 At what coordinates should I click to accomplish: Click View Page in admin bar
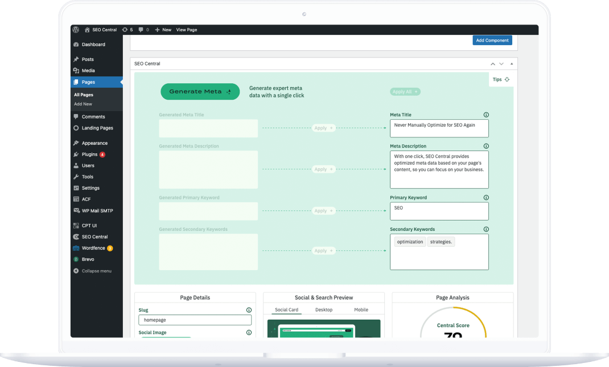pos(187,30)
